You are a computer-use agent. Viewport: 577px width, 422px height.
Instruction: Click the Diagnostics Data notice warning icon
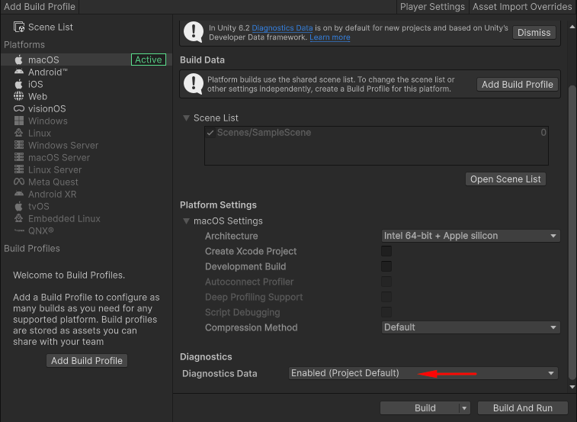click(x=194, y=32)
